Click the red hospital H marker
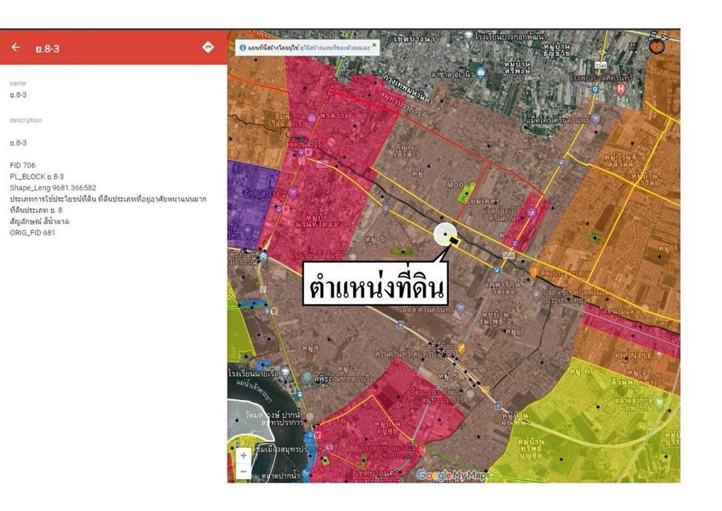722x511 pixels. click(x=620, y=89)
